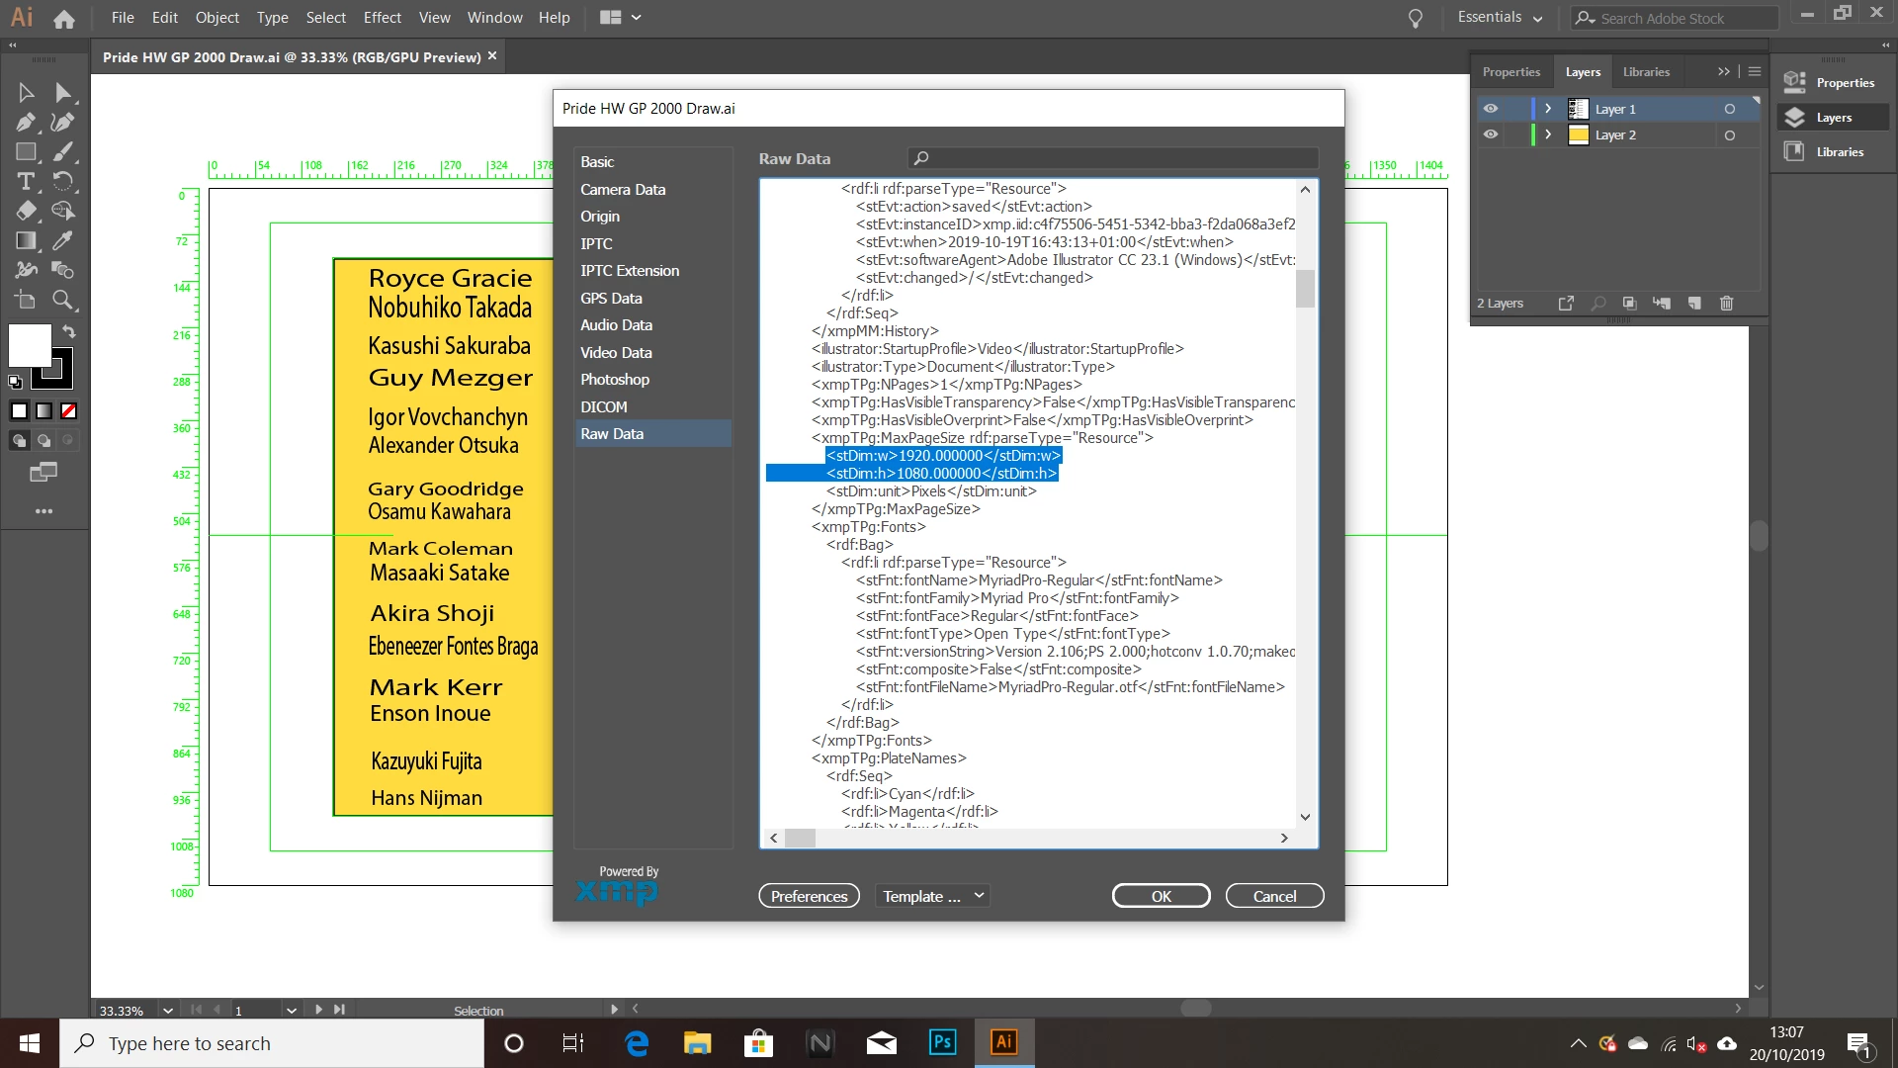Toggle visibility of Layer 2

coord(1491,134)
